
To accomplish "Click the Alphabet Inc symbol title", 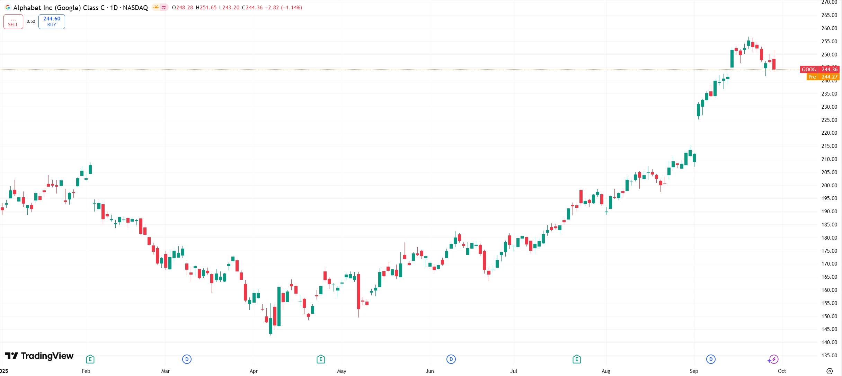I will [x=80, y=8].
